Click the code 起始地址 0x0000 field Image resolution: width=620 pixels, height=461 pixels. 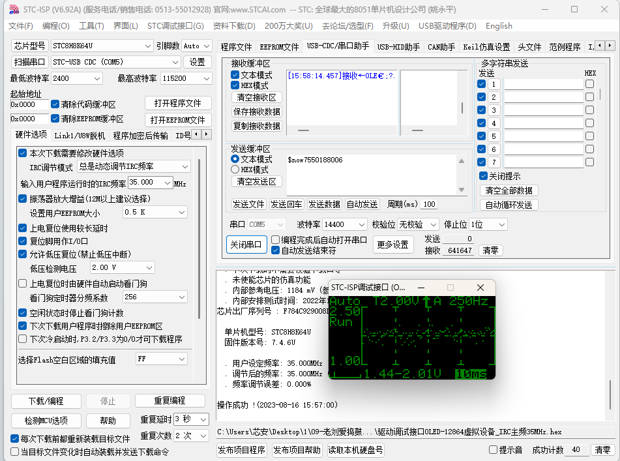(x=29, y=104)
